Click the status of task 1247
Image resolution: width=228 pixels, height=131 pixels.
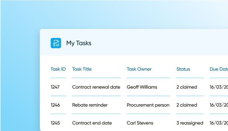tap(187, 87)
